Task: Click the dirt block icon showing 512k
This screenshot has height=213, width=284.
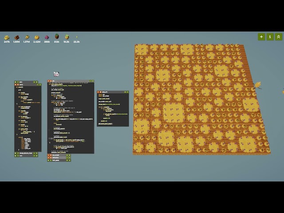Action: pos(57,36)
